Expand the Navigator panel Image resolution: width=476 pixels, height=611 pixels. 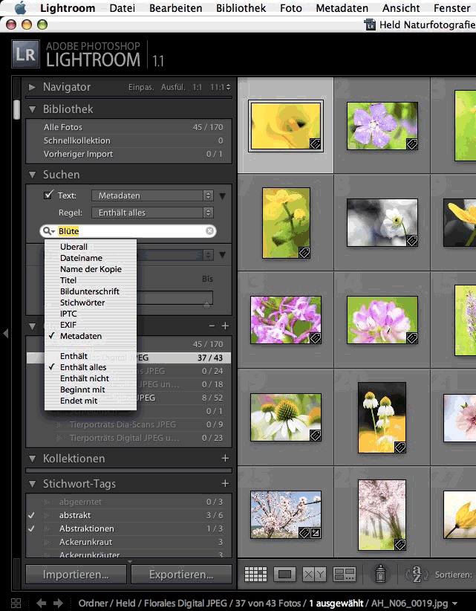(33, 87)
